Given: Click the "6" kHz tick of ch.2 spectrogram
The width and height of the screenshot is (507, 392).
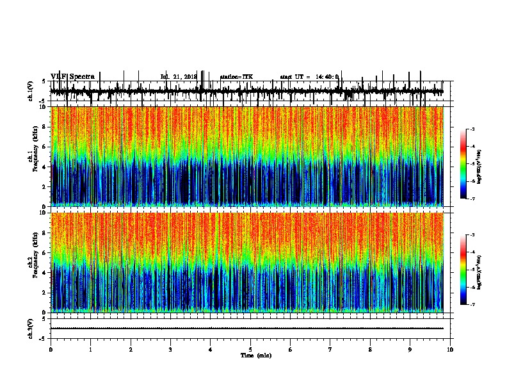Looking at the screenshot, I should (x=44, y=253).
